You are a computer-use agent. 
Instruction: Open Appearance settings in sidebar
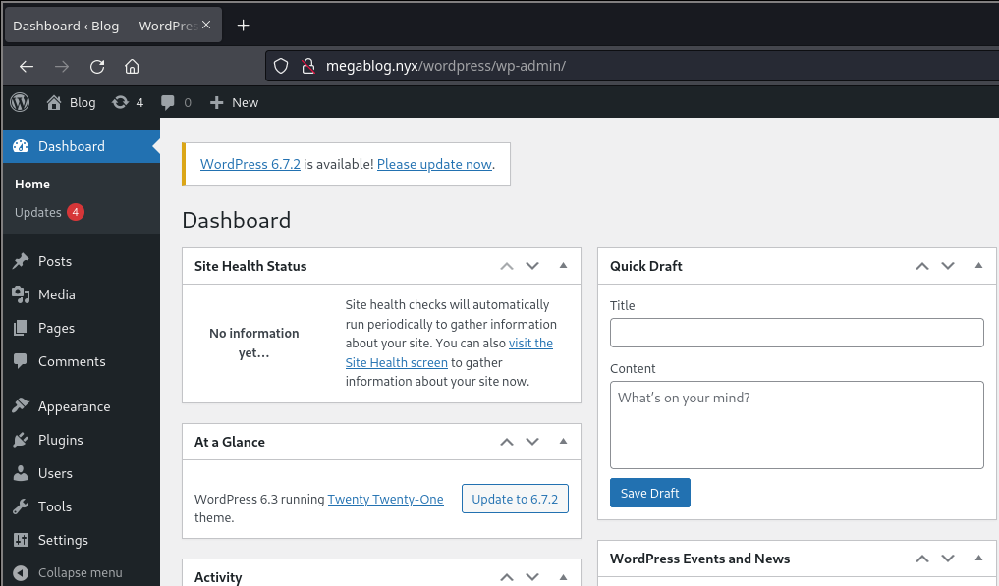point(74,406)
